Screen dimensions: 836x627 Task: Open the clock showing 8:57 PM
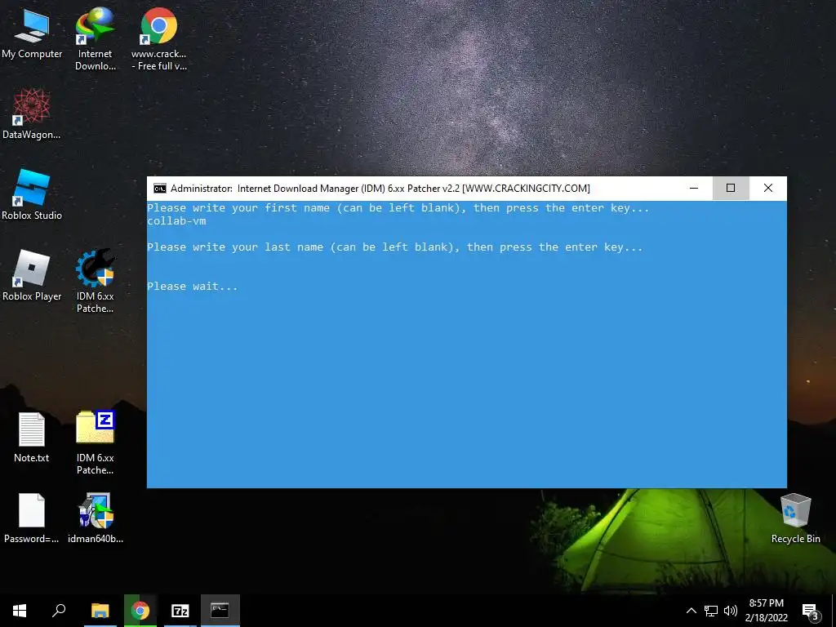coord(766,611)
